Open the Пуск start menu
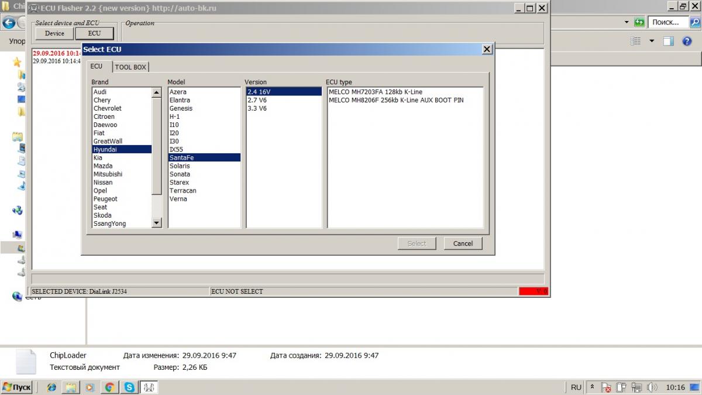The width and height of the screenshot is (702, 395). point(18,387)
